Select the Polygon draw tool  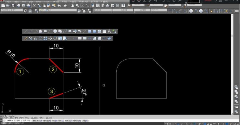pos(40,31)
